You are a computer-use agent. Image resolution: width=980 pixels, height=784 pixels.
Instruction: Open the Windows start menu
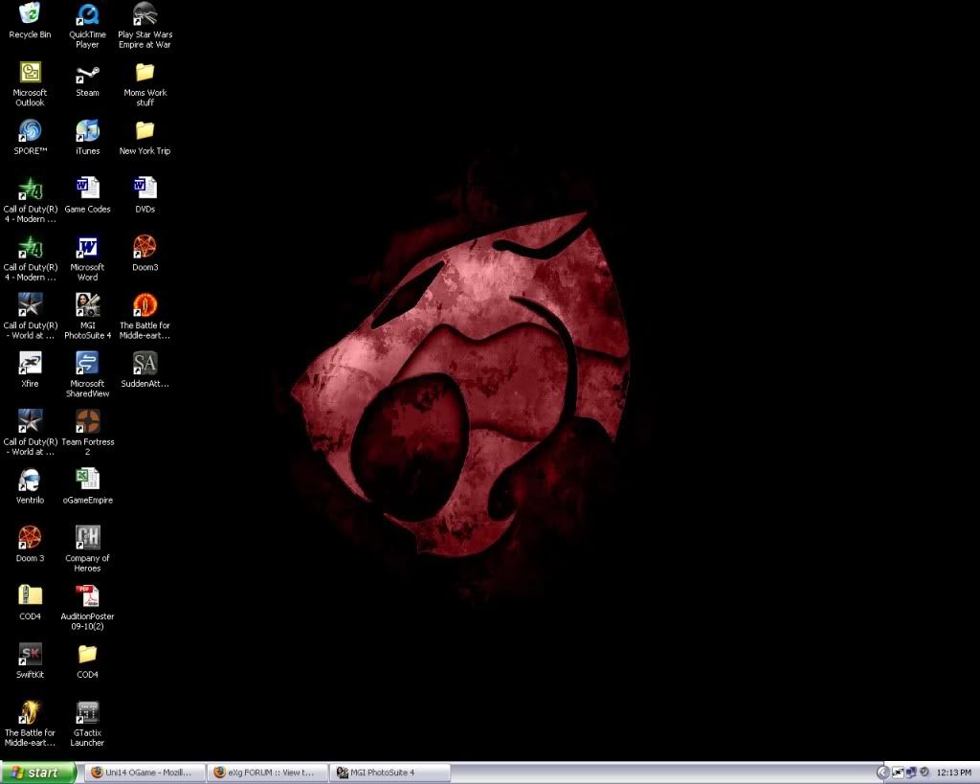tap(37, 773)
